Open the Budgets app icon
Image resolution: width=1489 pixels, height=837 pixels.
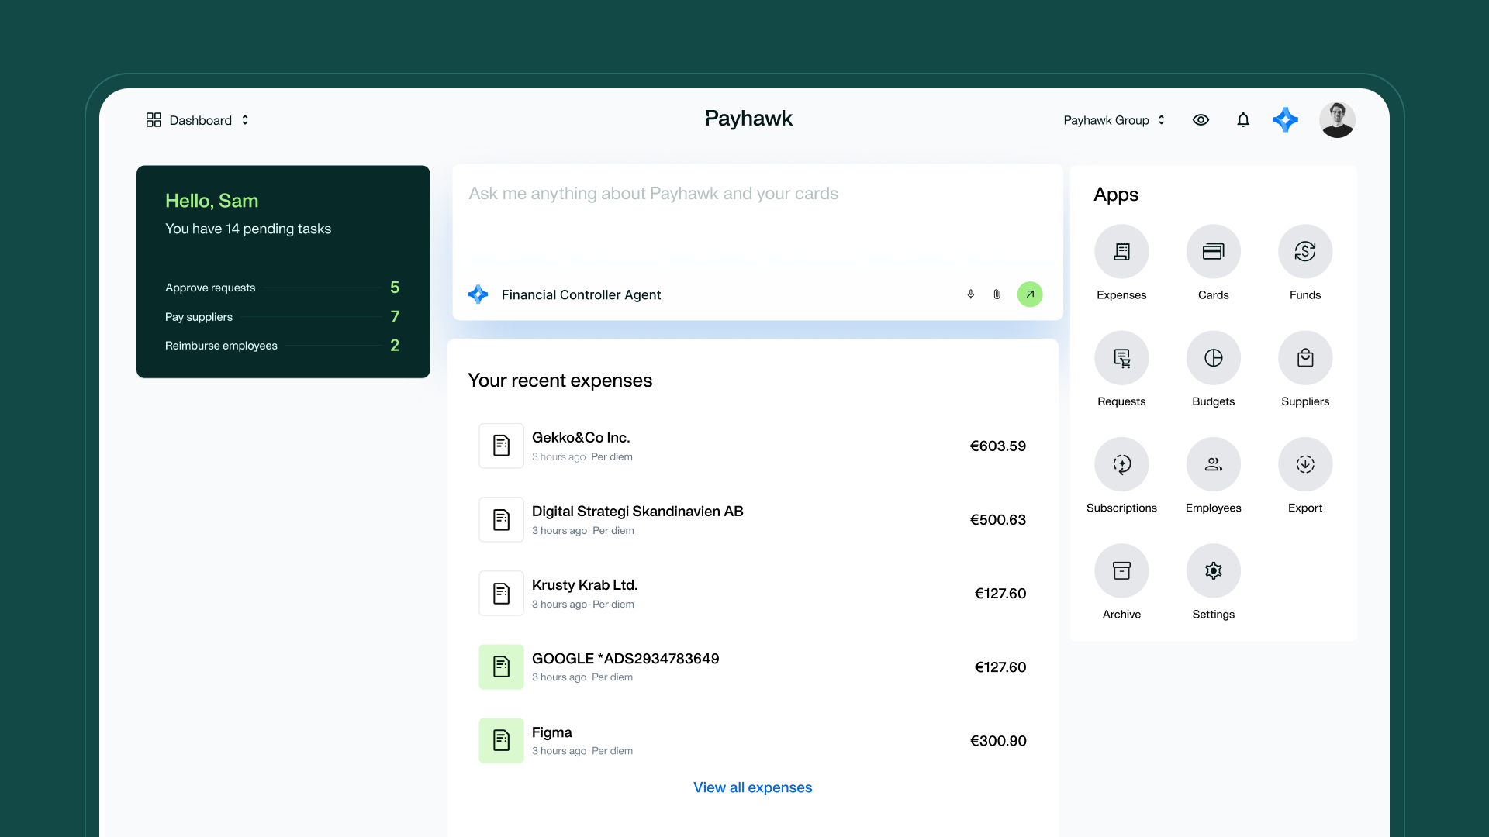click(1213, 357)
